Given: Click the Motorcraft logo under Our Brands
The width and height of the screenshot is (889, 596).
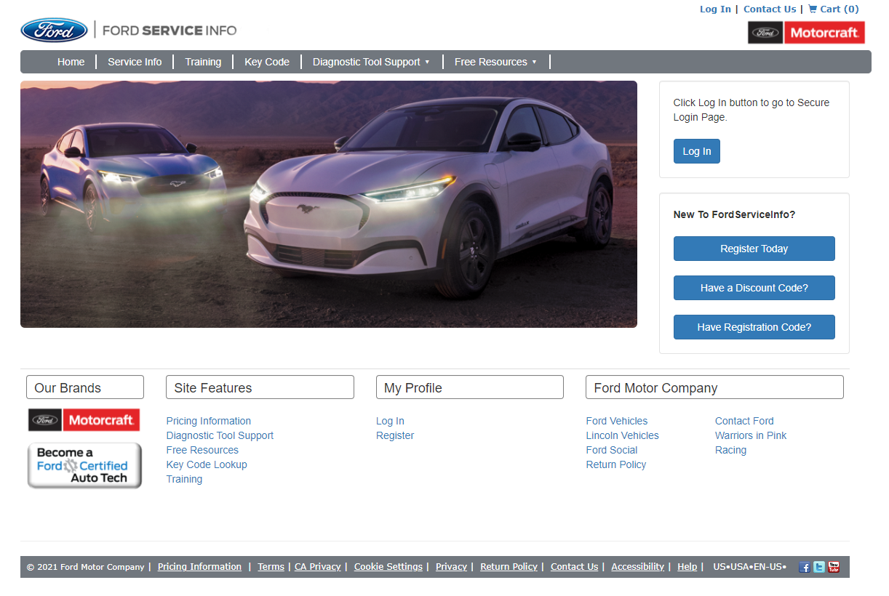Looking at the screenshot, I should tap(84, 419).
